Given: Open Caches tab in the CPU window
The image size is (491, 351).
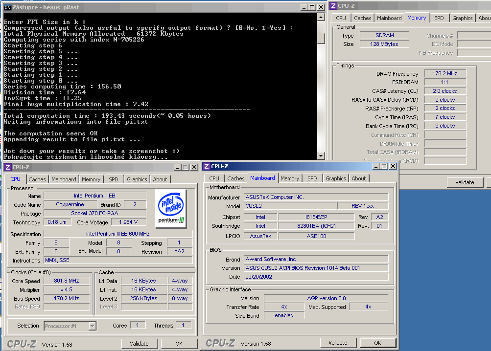Looking at the screenshot, I should (37, 179).
